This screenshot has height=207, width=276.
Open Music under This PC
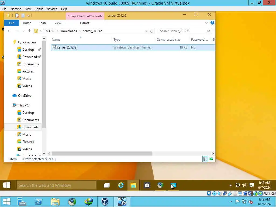(x=26, y=134)
